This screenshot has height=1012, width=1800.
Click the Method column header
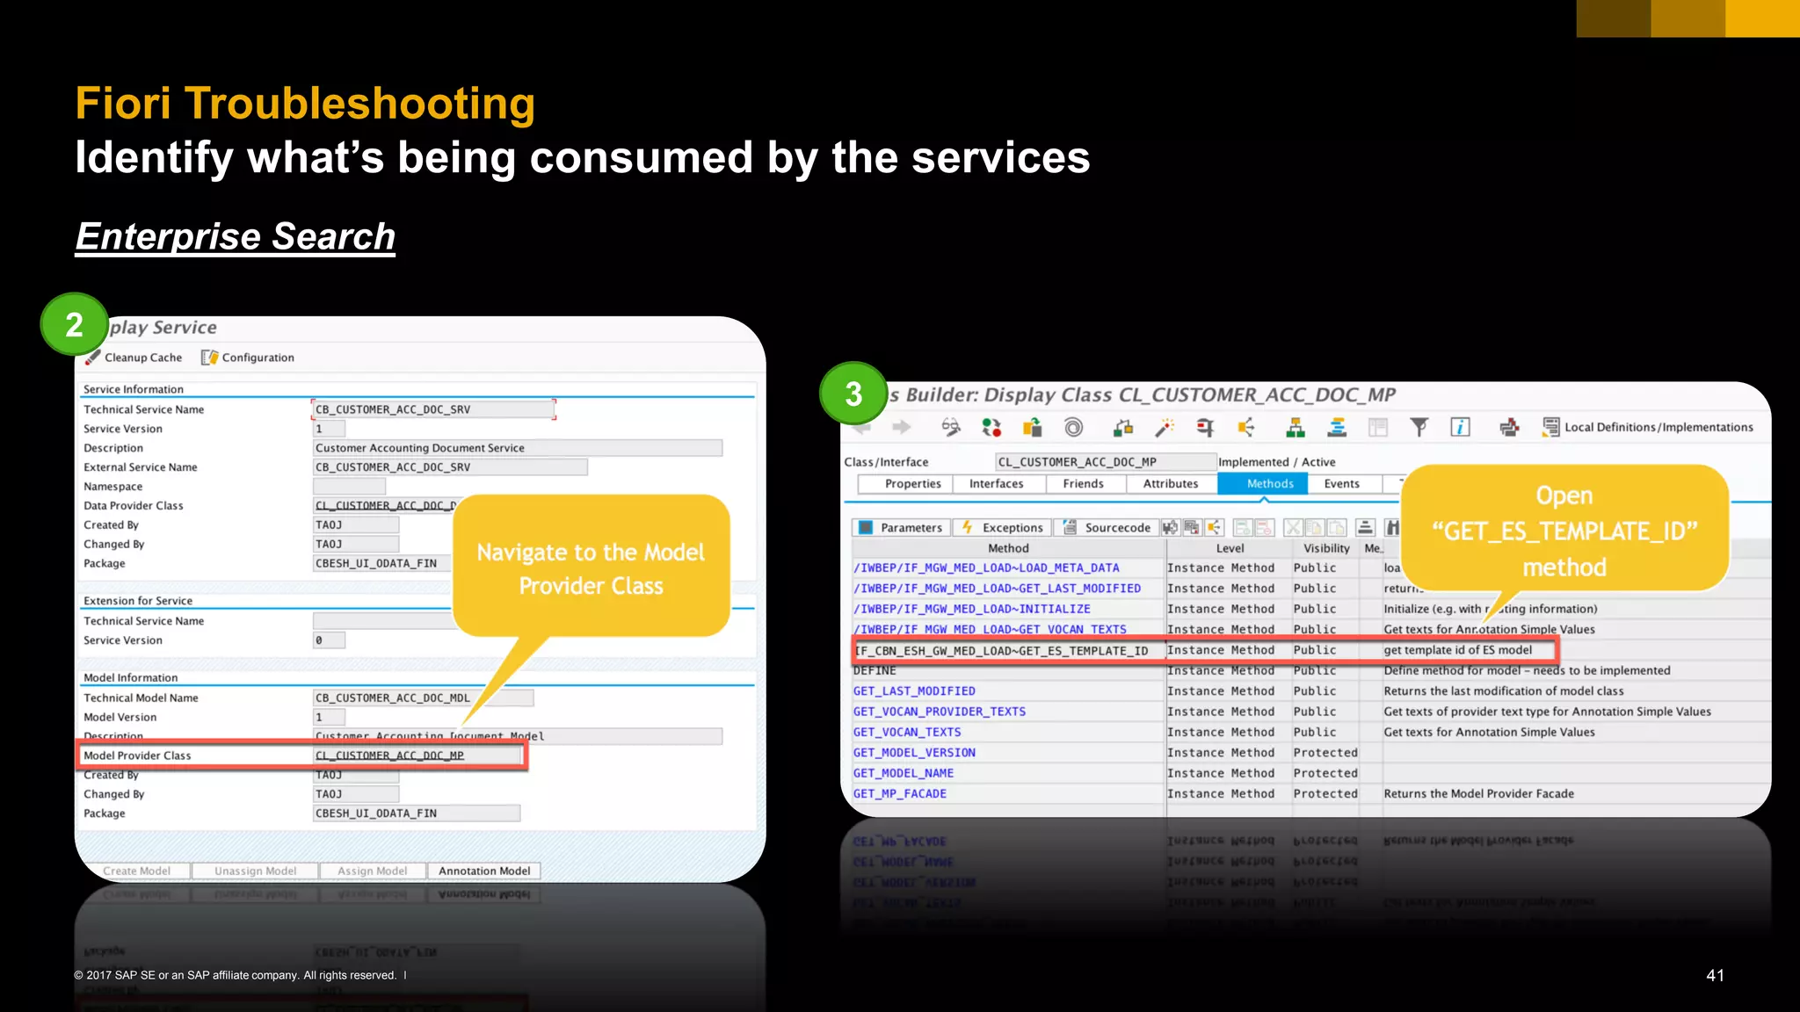pos(1008,548)
